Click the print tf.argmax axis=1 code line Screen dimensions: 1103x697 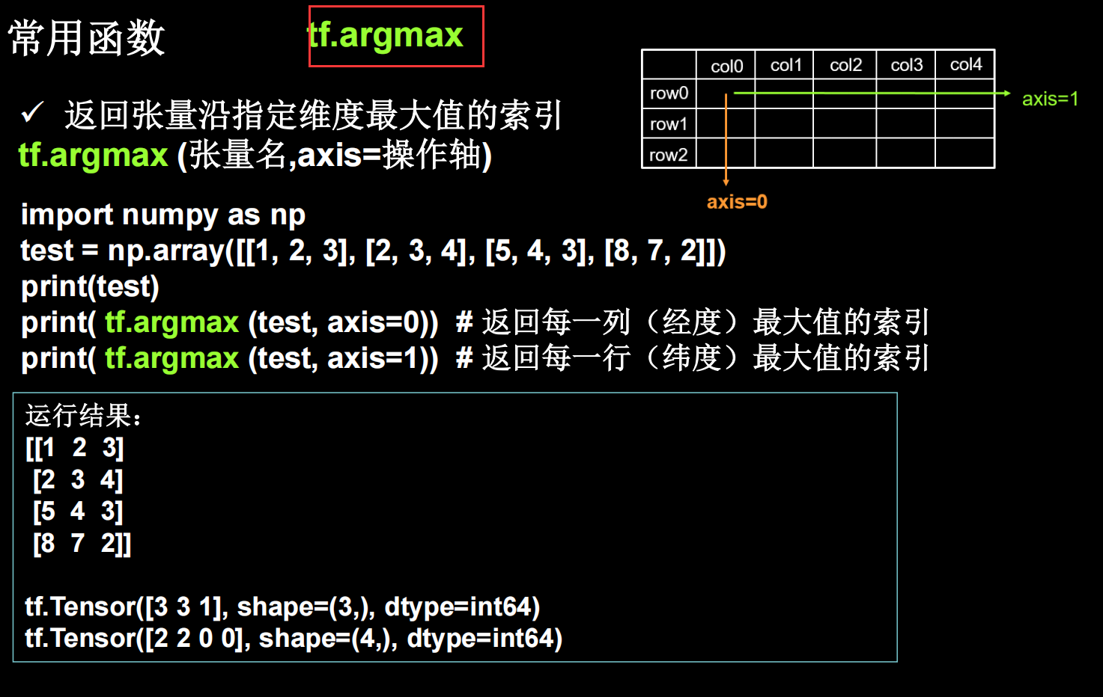click(475, 358)
